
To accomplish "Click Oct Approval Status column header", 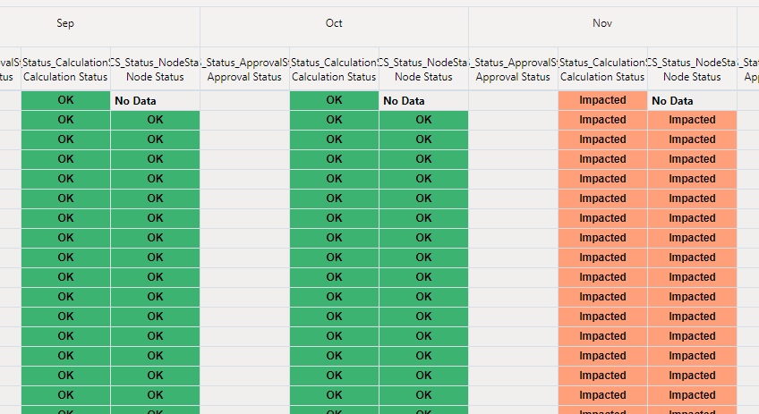I will pyautogui.click(x=245, y=69).
